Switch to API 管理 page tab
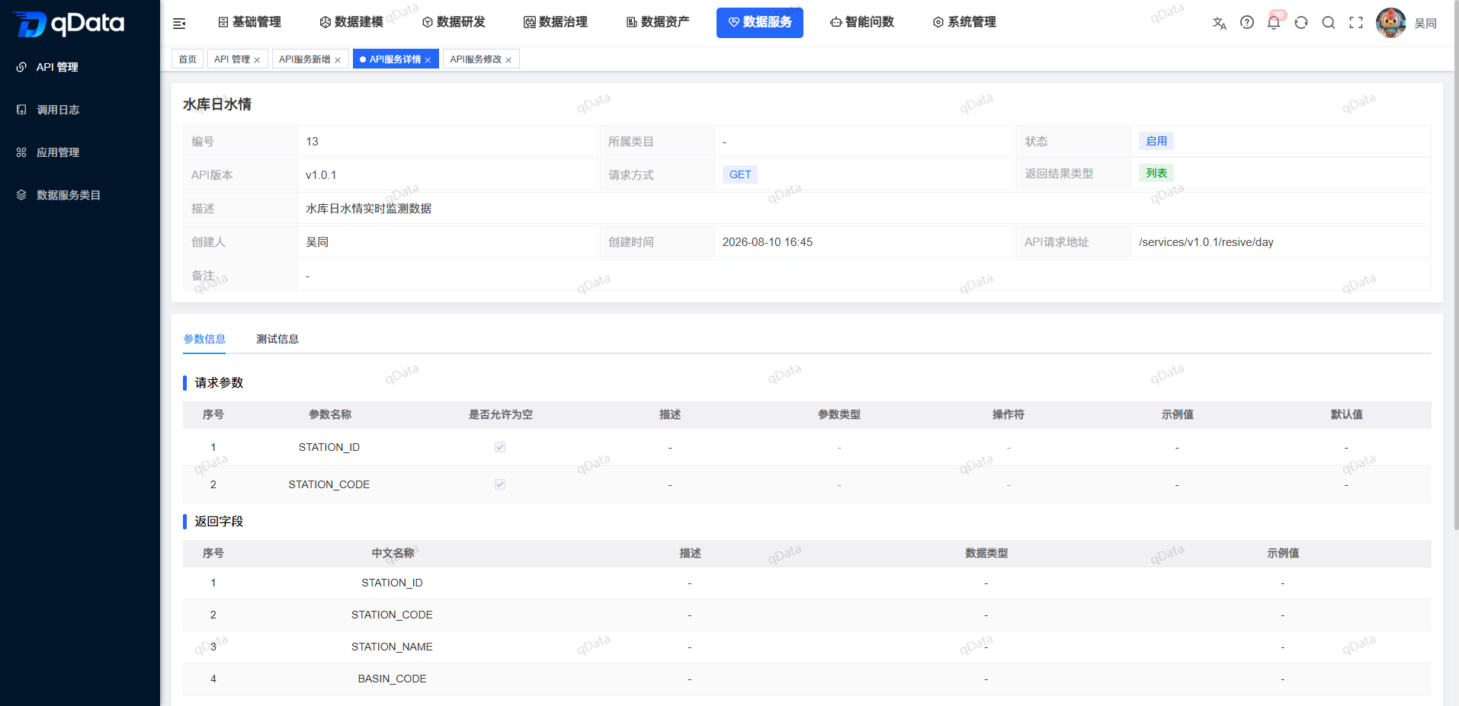Image resolution: width=1459 pixels, height=706 pixels. coord(232,59)
